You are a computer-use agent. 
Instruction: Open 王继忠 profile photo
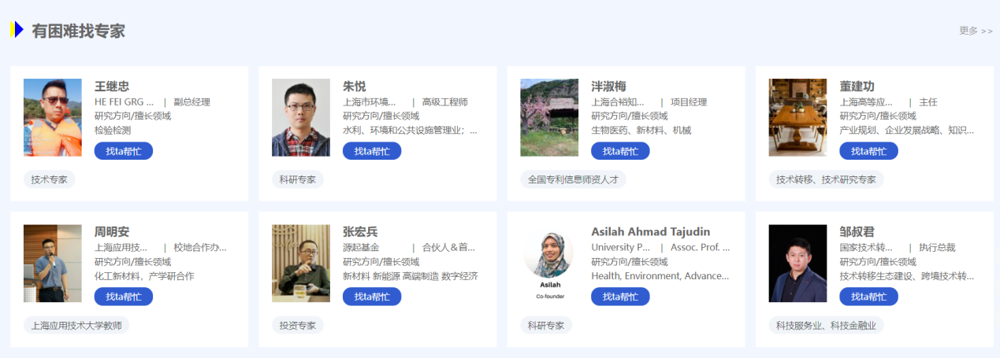(53, 117)
